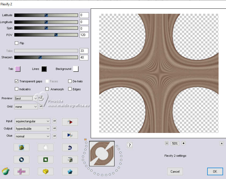This screenshot has height=179, width=226.
Task: Click the S button beside Glue dropdown
Action: pos(54,136)
